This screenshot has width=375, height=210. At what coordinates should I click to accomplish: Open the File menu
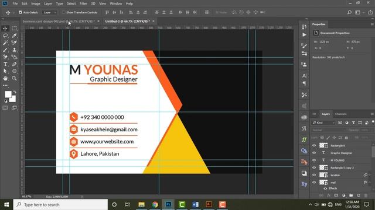(15, 3)
